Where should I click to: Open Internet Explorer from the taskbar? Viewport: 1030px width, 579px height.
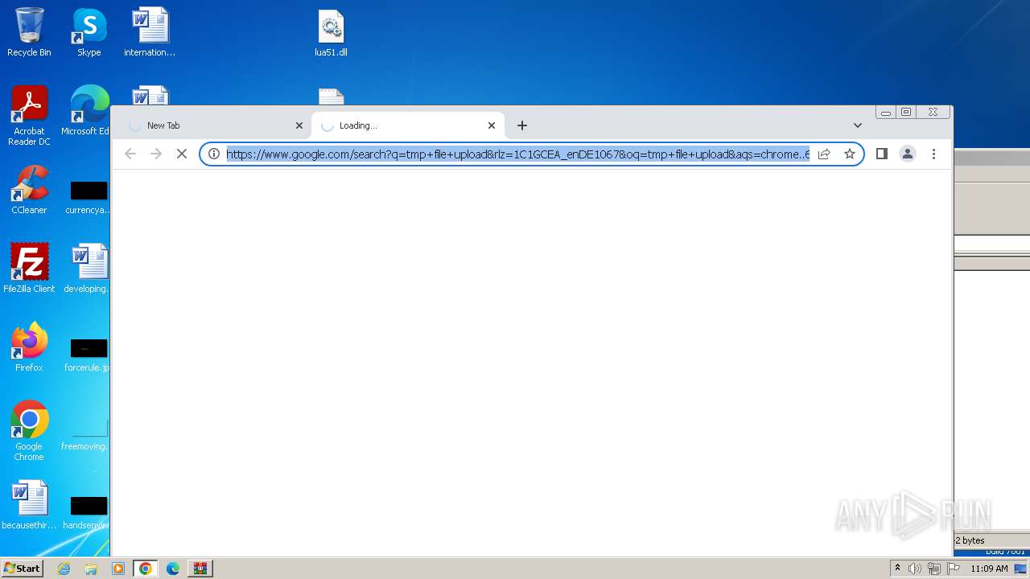point(64,569)
